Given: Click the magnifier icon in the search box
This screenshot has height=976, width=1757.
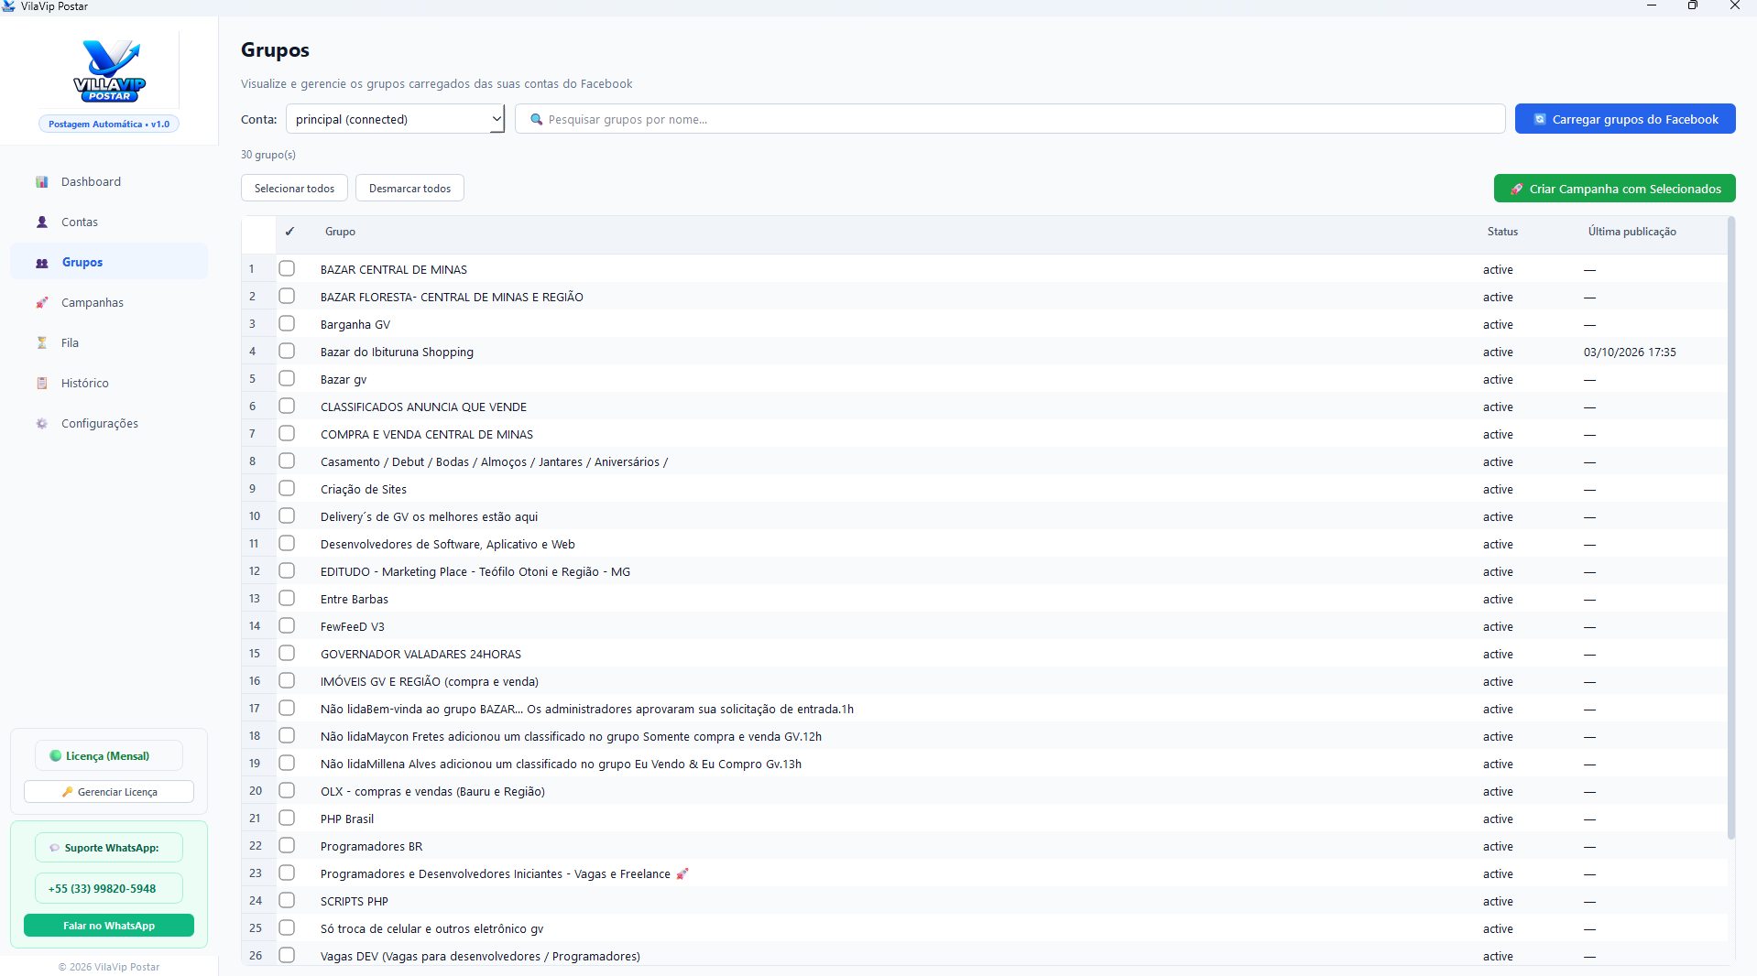Looking at the screenshot, I should [x=537, y=119].
